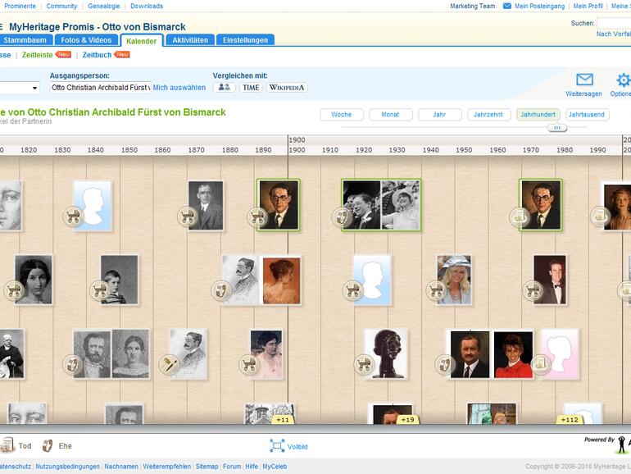The width and height of the screenshot is (631, 474).
Task: Click the Community top navigation item
Action: (61, 6)
